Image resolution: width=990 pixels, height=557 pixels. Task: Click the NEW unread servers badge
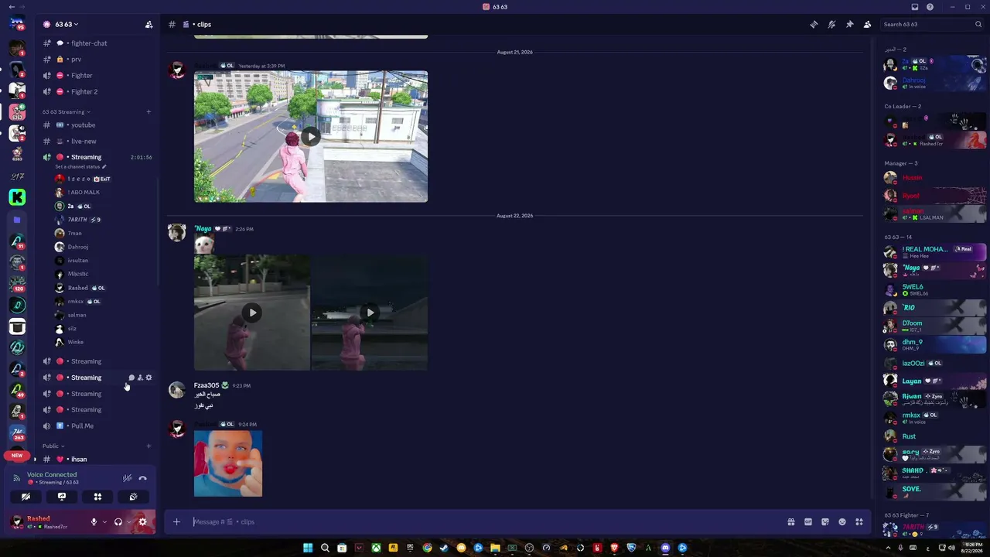[x=17, y=456]
